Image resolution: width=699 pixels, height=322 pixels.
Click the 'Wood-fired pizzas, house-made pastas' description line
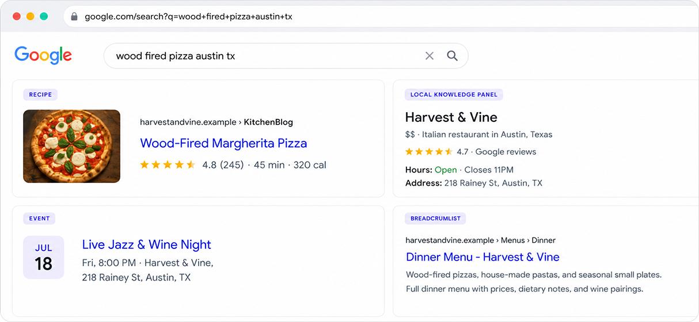[x=534, y=275]
